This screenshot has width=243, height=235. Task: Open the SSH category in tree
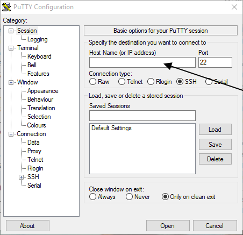tap(33, 177)
